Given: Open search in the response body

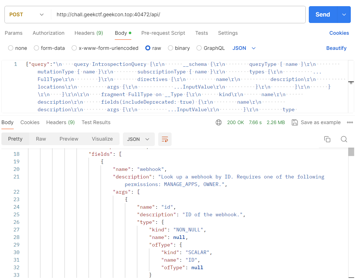Looking at the screenshot, I should click(x=344, y=139).
